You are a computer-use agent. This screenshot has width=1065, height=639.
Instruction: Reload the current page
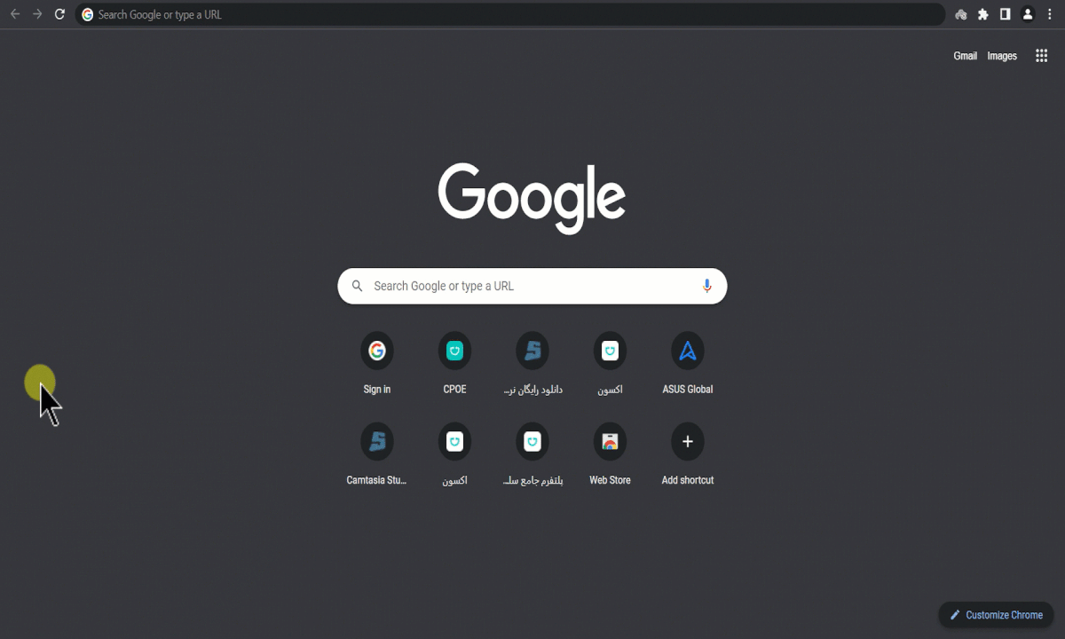click(59, 14)
